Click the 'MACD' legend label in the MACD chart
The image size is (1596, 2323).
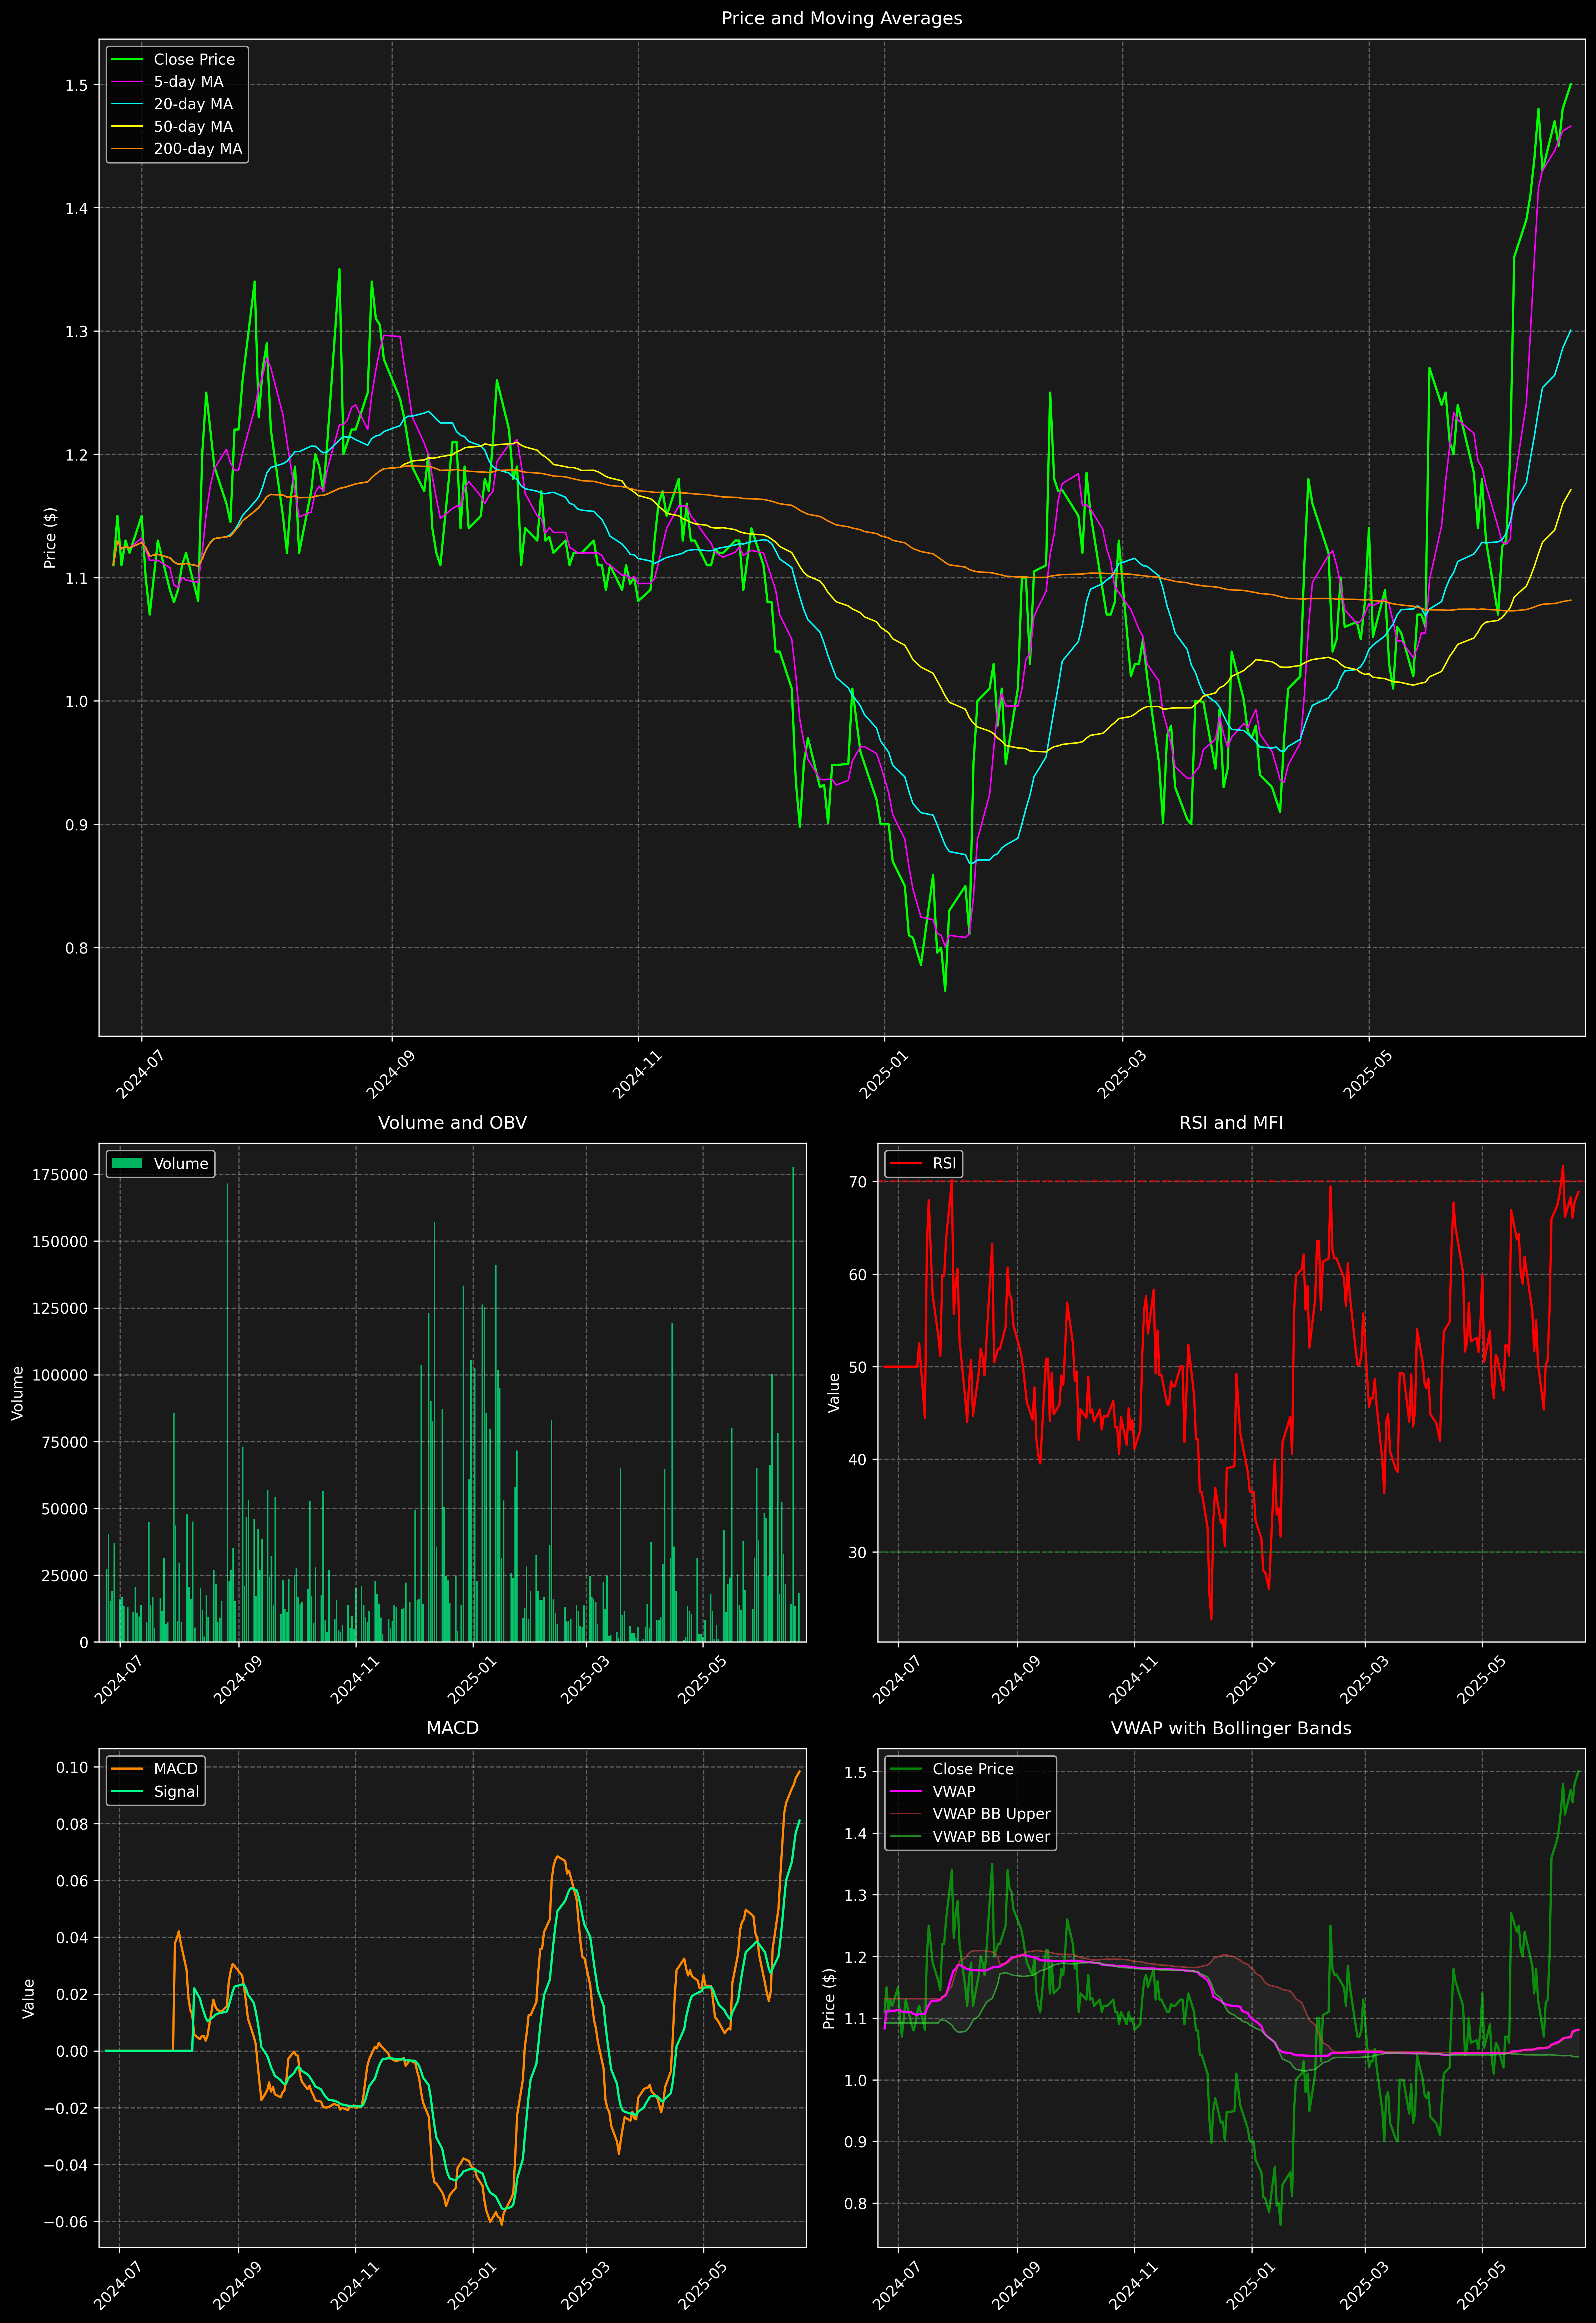pyautogui.click(x=176, y=1769)
